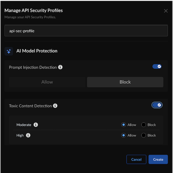Click the Toxic Content Detection label

coord(30,106)
